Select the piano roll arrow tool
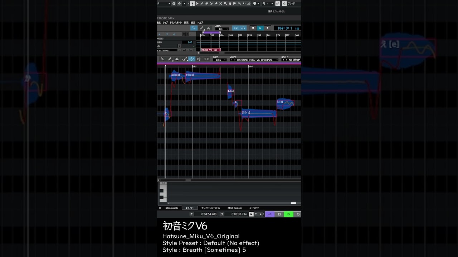The width and height of the screenshot is (458, 257). tap(162, 59)
